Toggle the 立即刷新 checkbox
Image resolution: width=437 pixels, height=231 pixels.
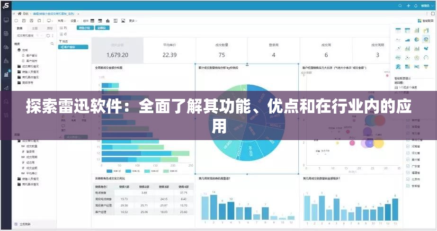tap(16, 224)
